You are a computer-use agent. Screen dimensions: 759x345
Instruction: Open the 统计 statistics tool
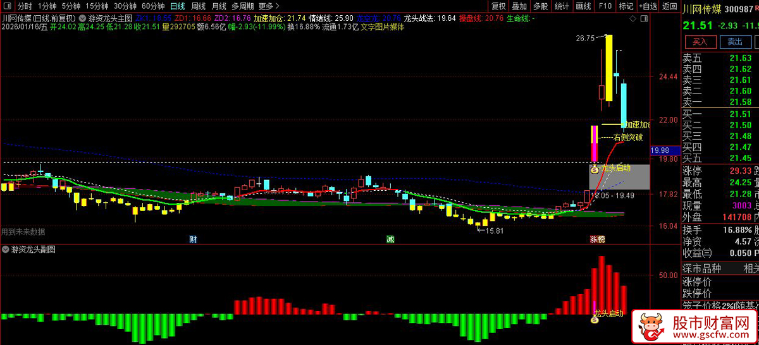click(x=562, y=6)
